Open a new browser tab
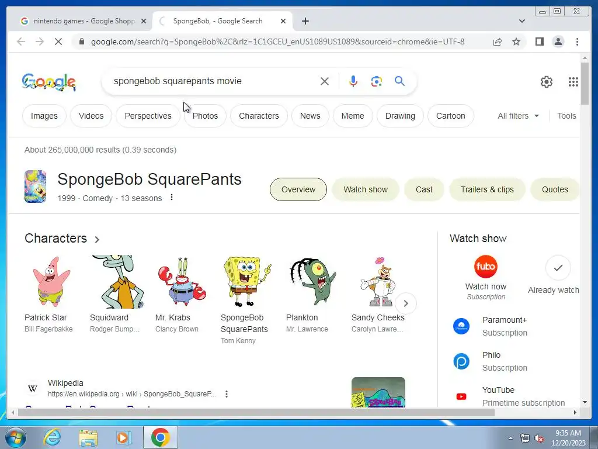The width and height of the screenshot is (598, 449). (x=305, y=21)
